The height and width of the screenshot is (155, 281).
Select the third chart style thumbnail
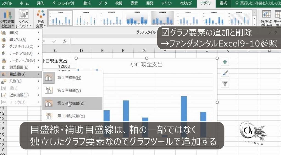pyautogui.click(x=111, y=18)
